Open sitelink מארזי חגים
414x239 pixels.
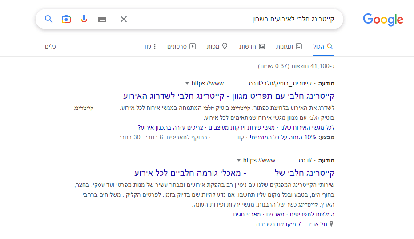pyautogui.click(x=247, y=214)
